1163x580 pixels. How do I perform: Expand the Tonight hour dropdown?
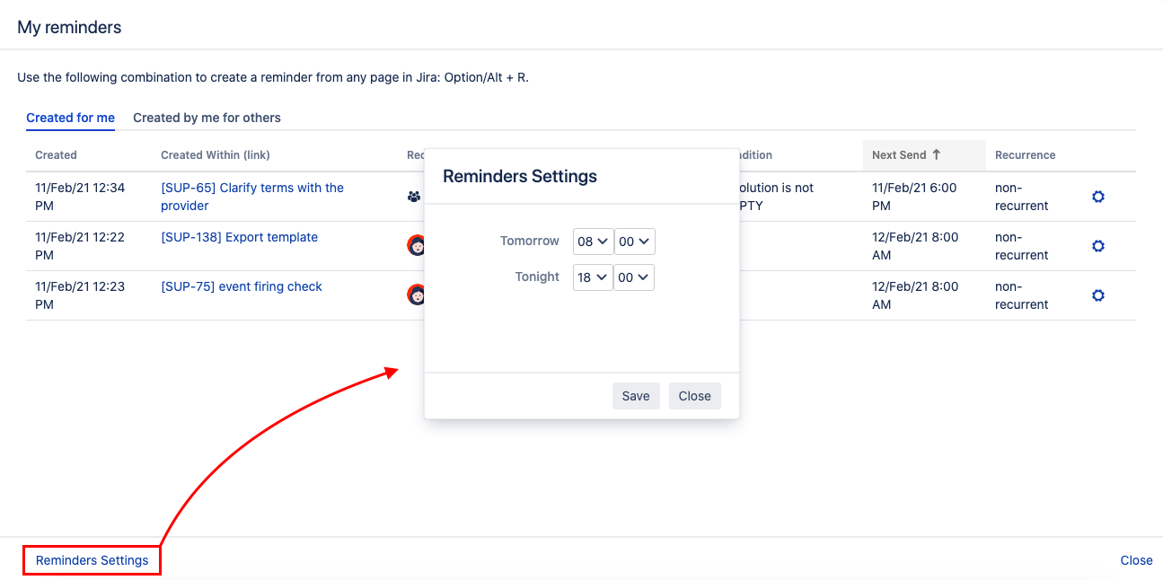click(x=593, y=277)
